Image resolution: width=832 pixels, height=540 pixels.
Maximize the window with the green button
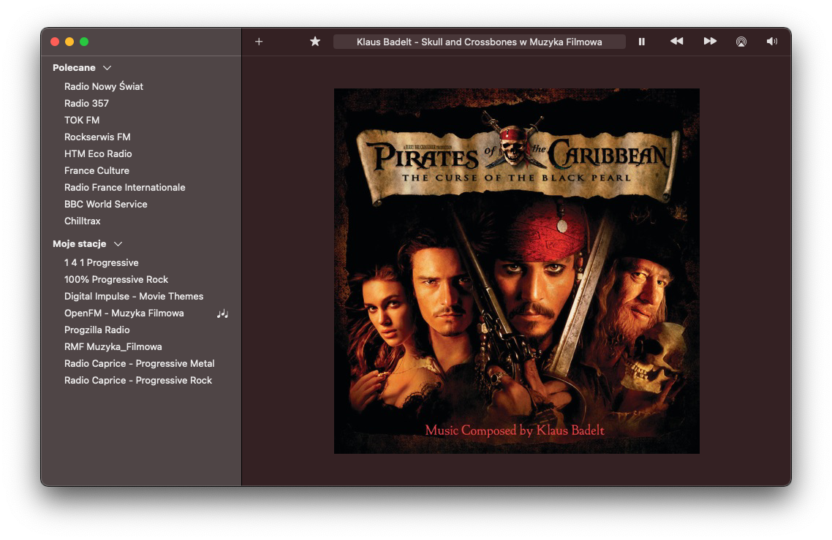tap(84, 42)
